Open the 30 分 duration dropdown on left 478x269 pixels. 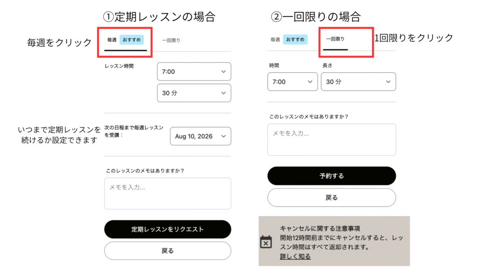[194, 93]
